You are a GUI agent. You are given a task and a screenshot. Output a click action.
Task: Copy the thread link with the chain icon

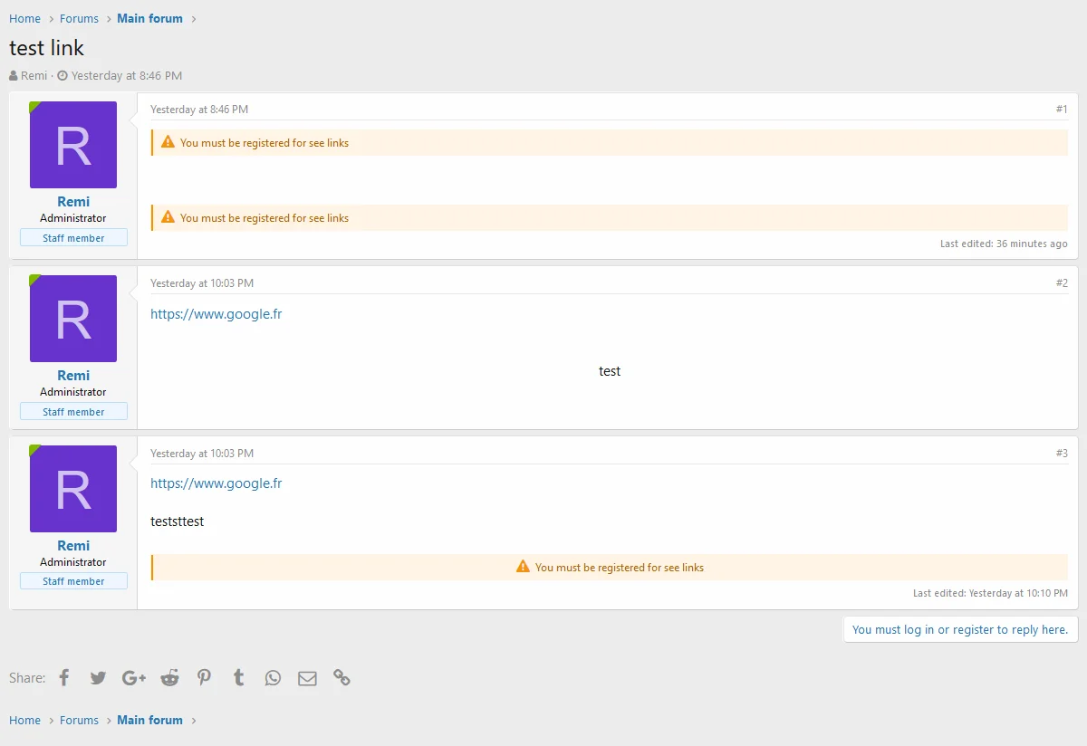[x=341, y=677]
